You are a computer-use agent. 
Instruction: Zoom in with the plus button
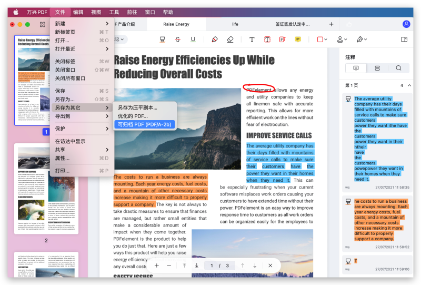click(157, 266)
